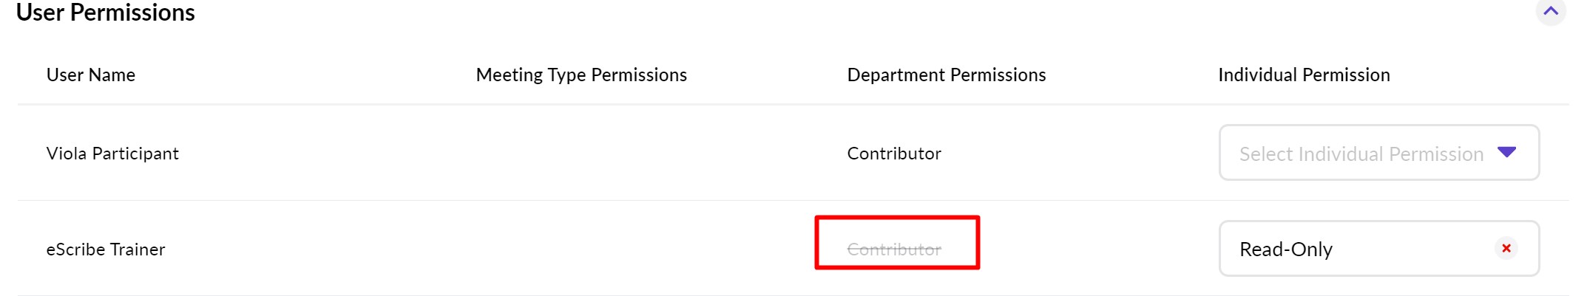
Task: Click the Read-Only text in eScribe Trainer's field
Action: click(x=1285, y=249)
